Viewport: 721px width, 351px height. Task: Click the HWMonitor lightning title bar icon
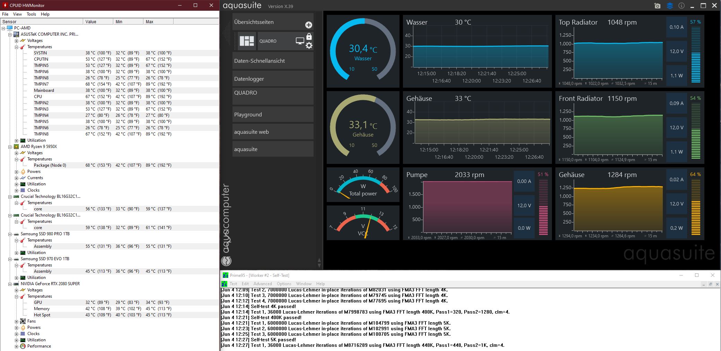[x=5, y=5]
